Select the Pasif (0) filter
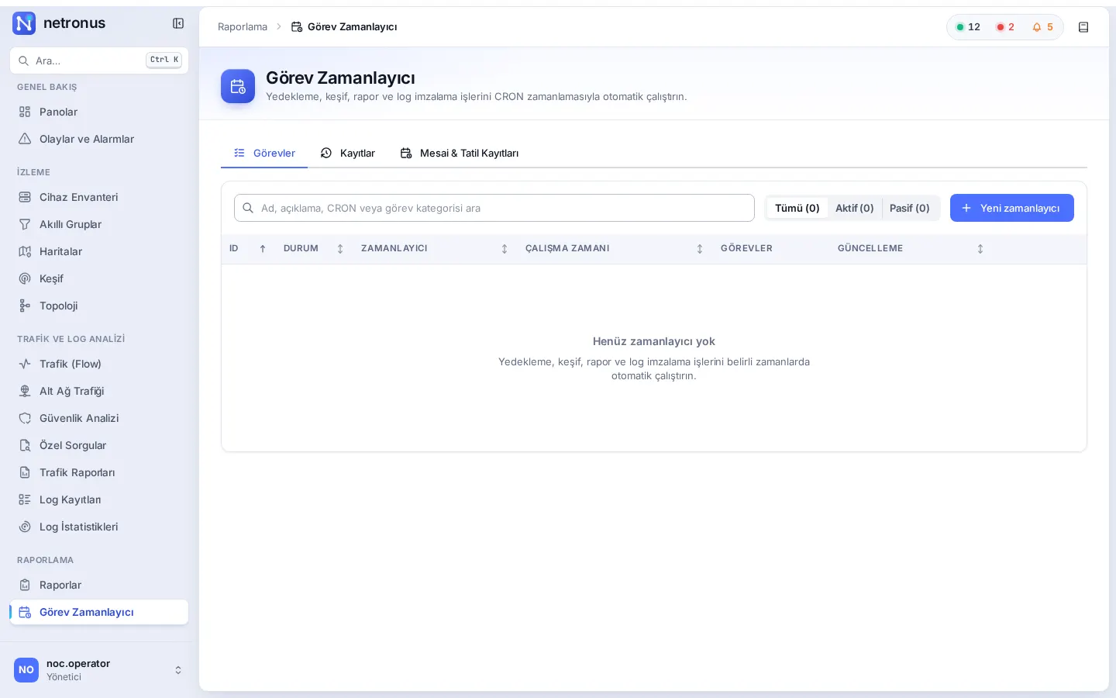The height and width of the screenshot is (698, 1116). click(910, 208)
